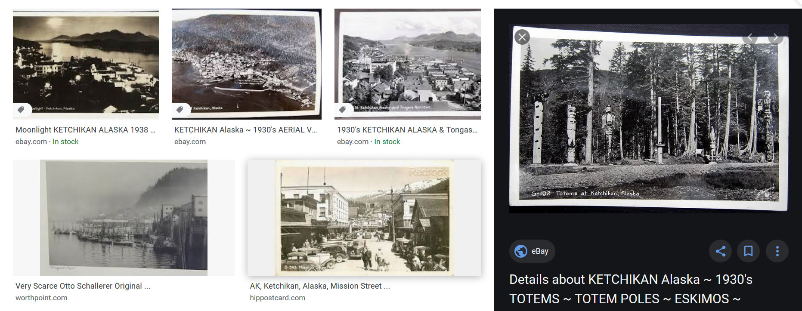Click product tag icon on Tongass Narrows image

pos(343,109)
